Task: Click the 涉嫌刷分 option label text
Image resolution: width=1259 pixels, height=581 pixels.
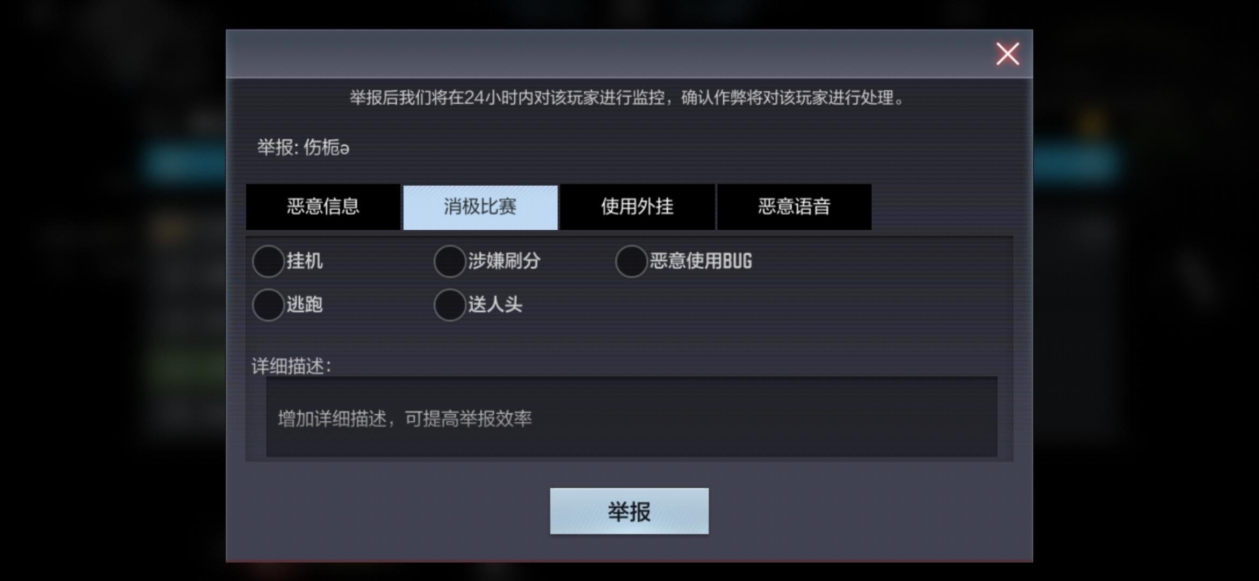Action: (x=504, y=261)
